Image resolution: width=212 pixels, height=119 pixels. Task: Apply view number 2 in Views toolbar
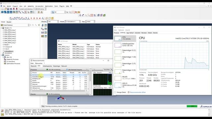[34, 19]
